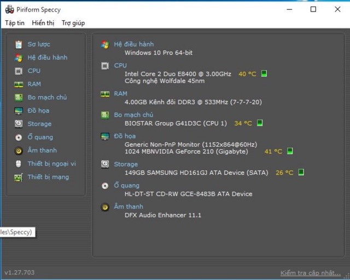
Task: Click the RAM heading in summary panel
Action: [120, 94]
